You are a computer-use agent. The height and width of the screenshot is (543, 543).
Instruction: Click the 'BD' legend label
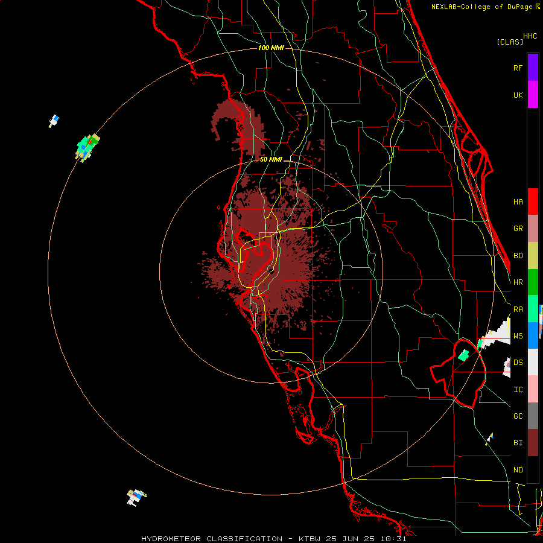pos(518,256)
